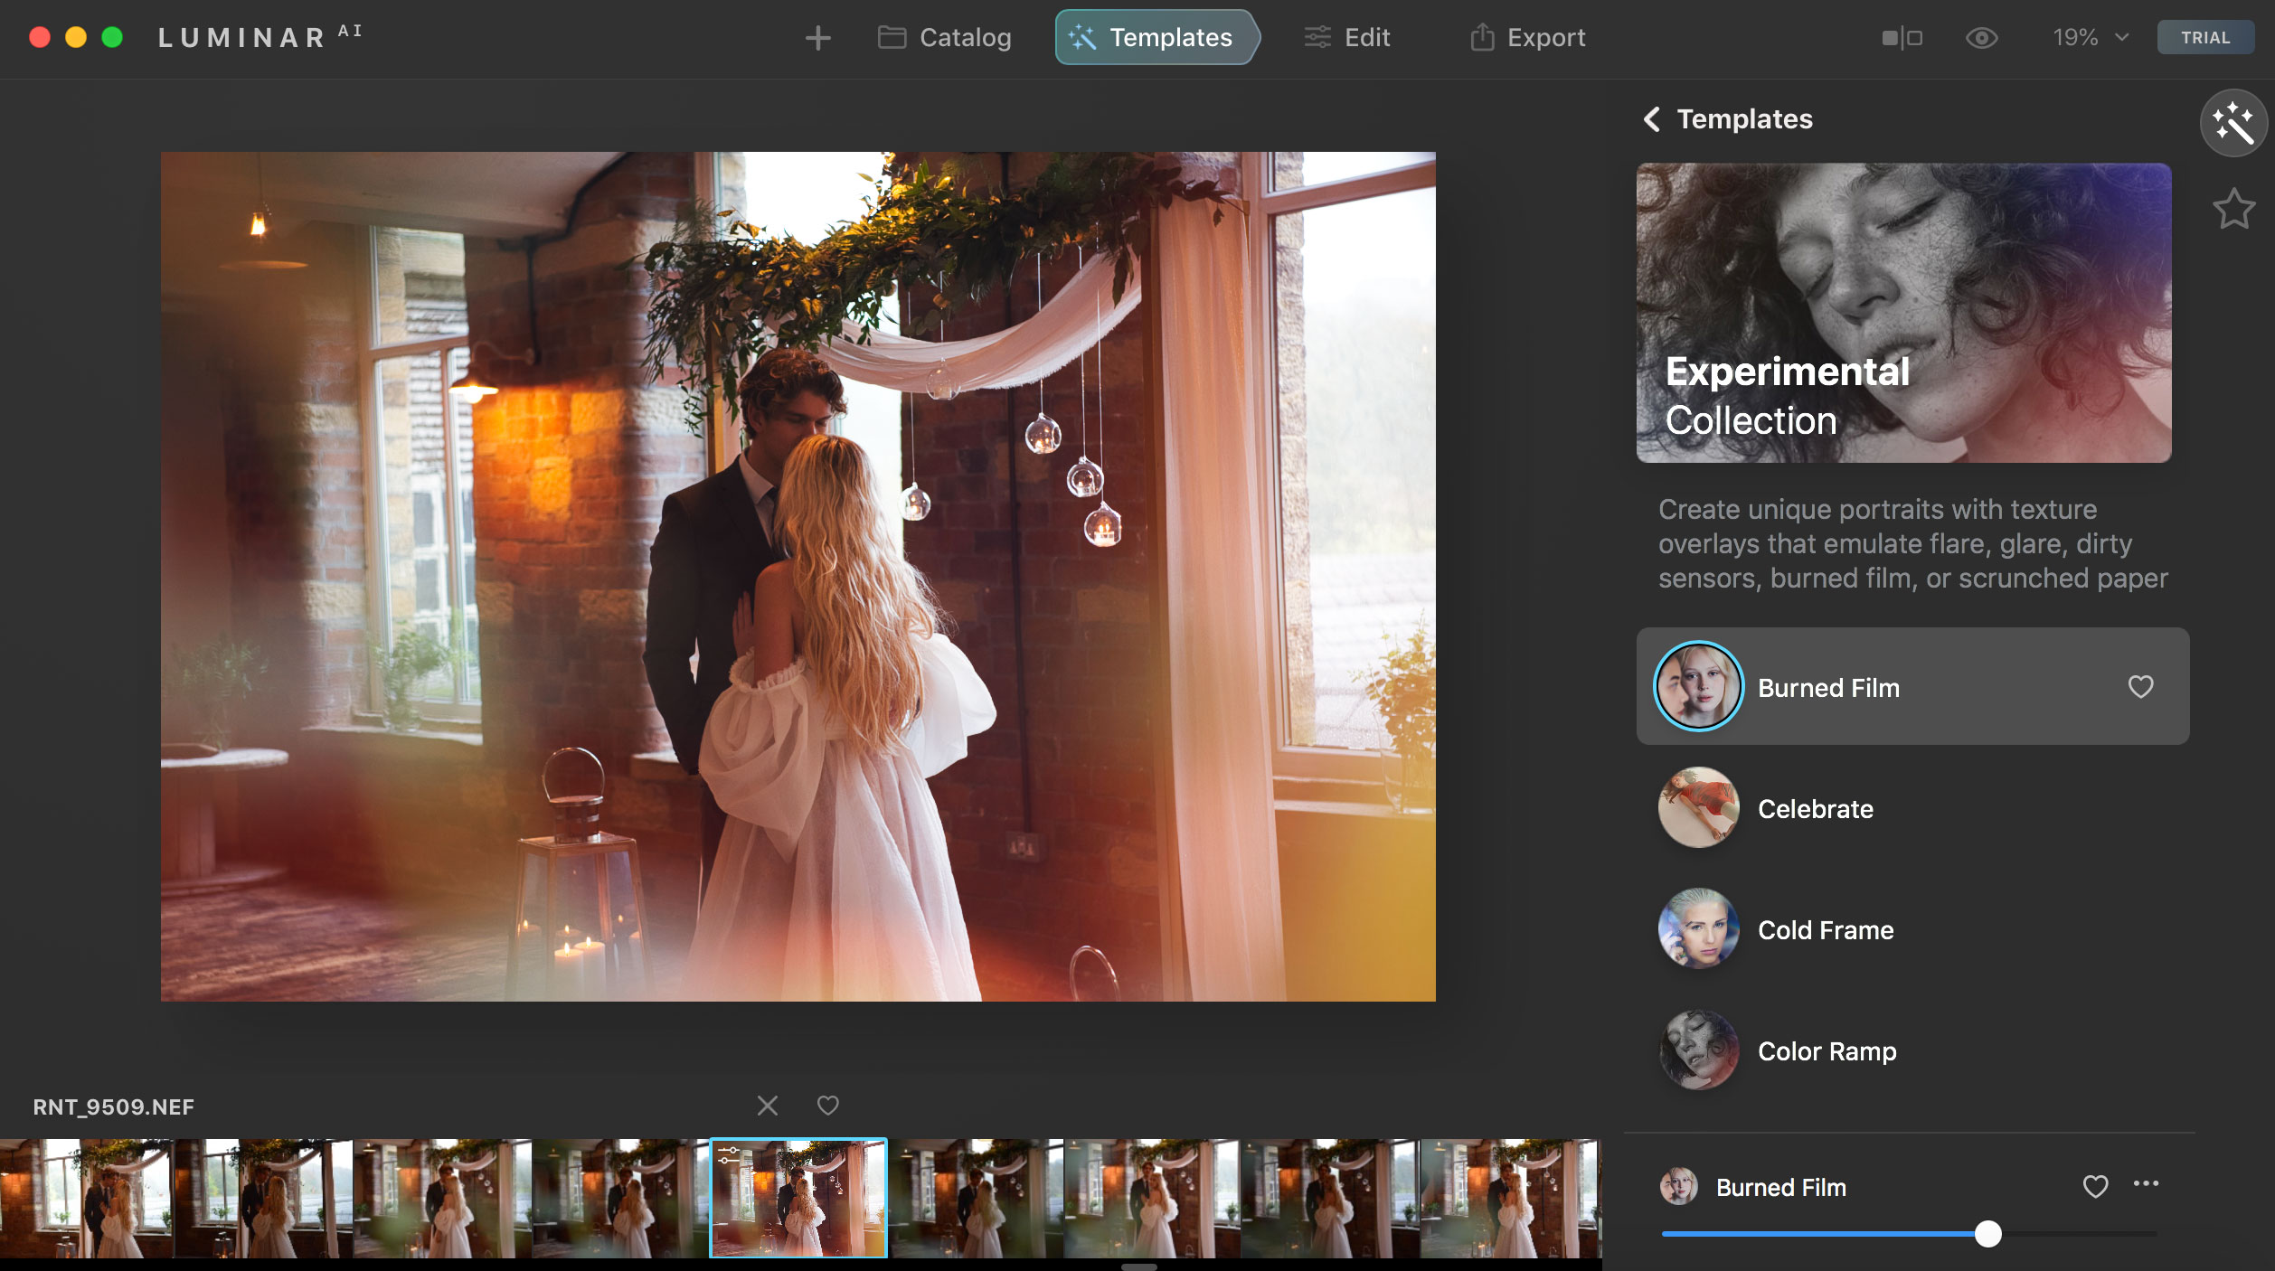Click the Celebrate template thumbnail
Image resolution: width=2275 pixels, height=1271 pixels.
click(x=1698, y=807)
